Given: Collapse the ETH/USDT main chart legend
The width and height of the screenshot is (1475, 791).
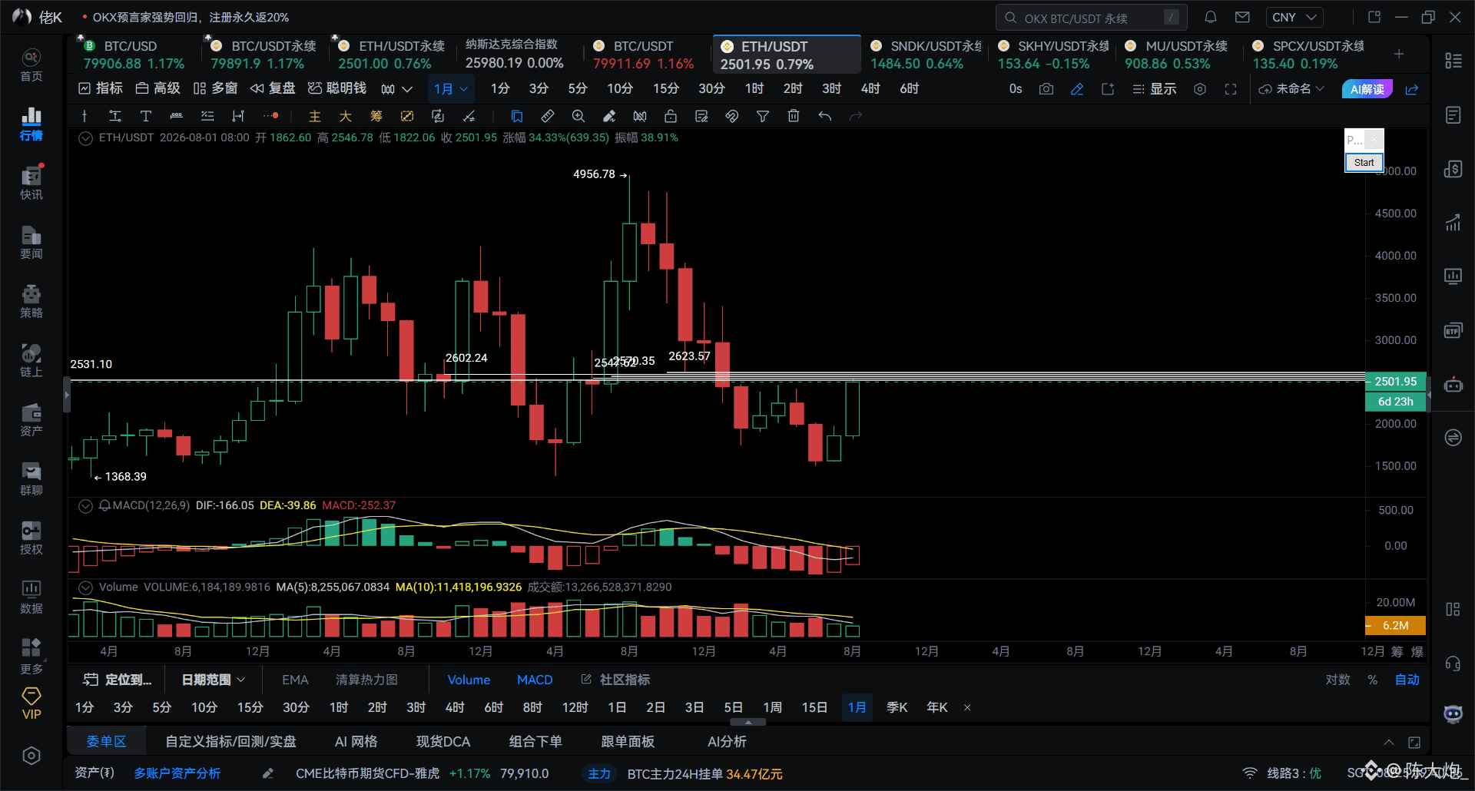Looking at the screenshot, I should (85, 138).
